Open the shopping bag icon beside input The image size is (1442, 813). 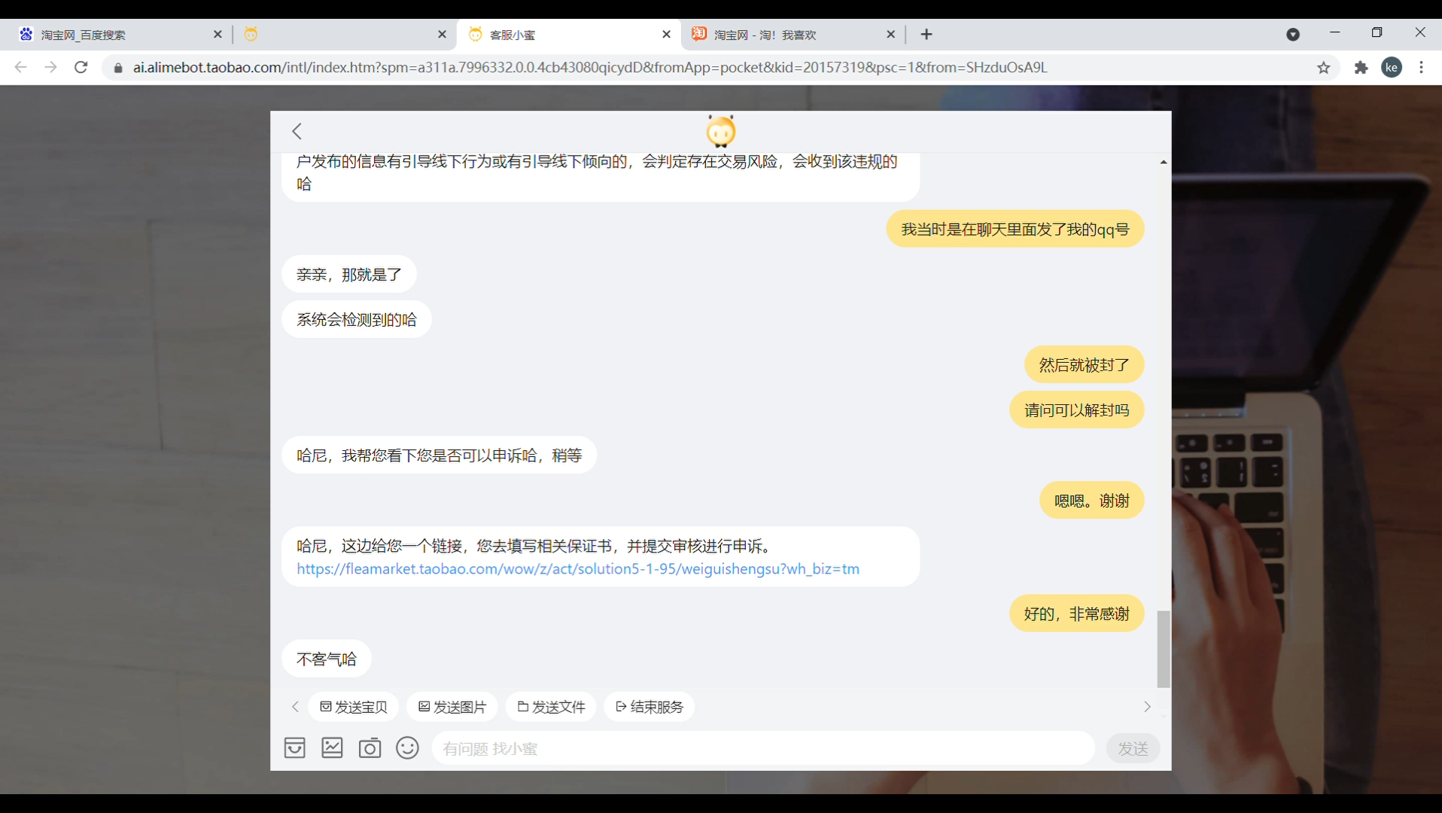coord(294,748)
